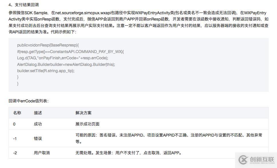The height and width of the screenshot is (168, 277).
Task: Click the code line 'publicvoidonResp(BaseRespresp){'
Action: tap(48, 45)
